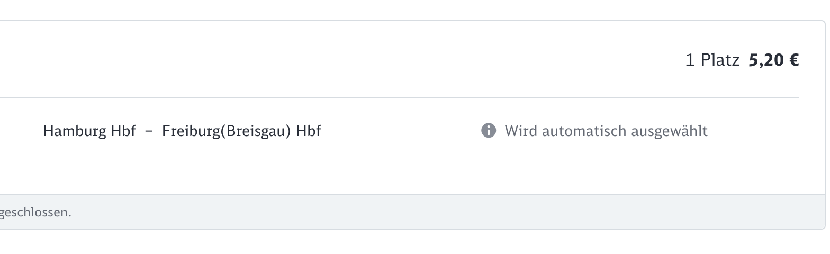The height and width of the screenshot is (254, 830).
Task: Click the word "Platz" near the price
Action: click(x=720, y=60)
